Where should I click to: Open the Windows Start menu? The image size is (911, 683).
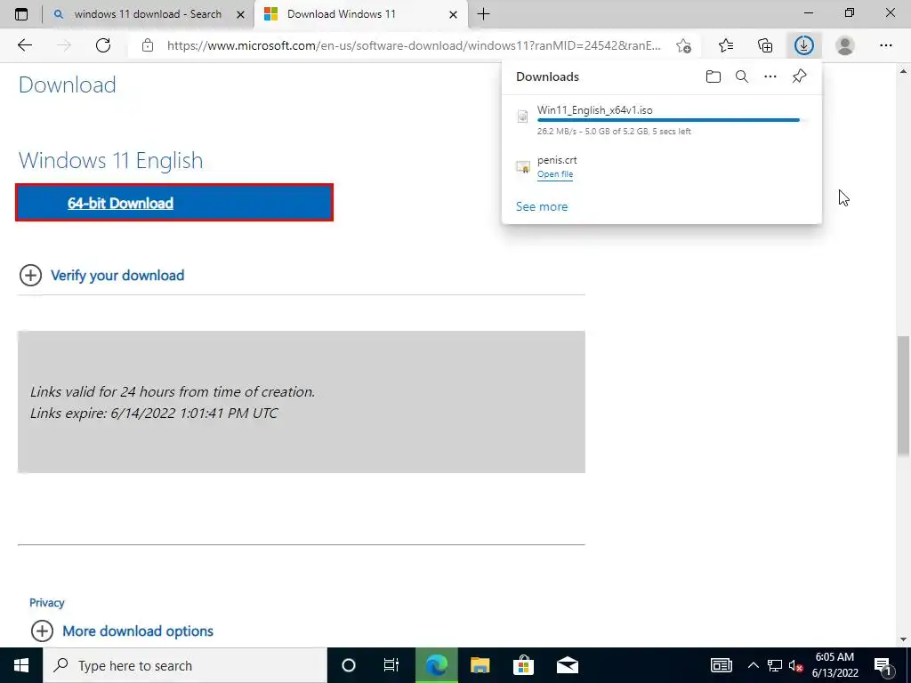[x=21, y=665]
